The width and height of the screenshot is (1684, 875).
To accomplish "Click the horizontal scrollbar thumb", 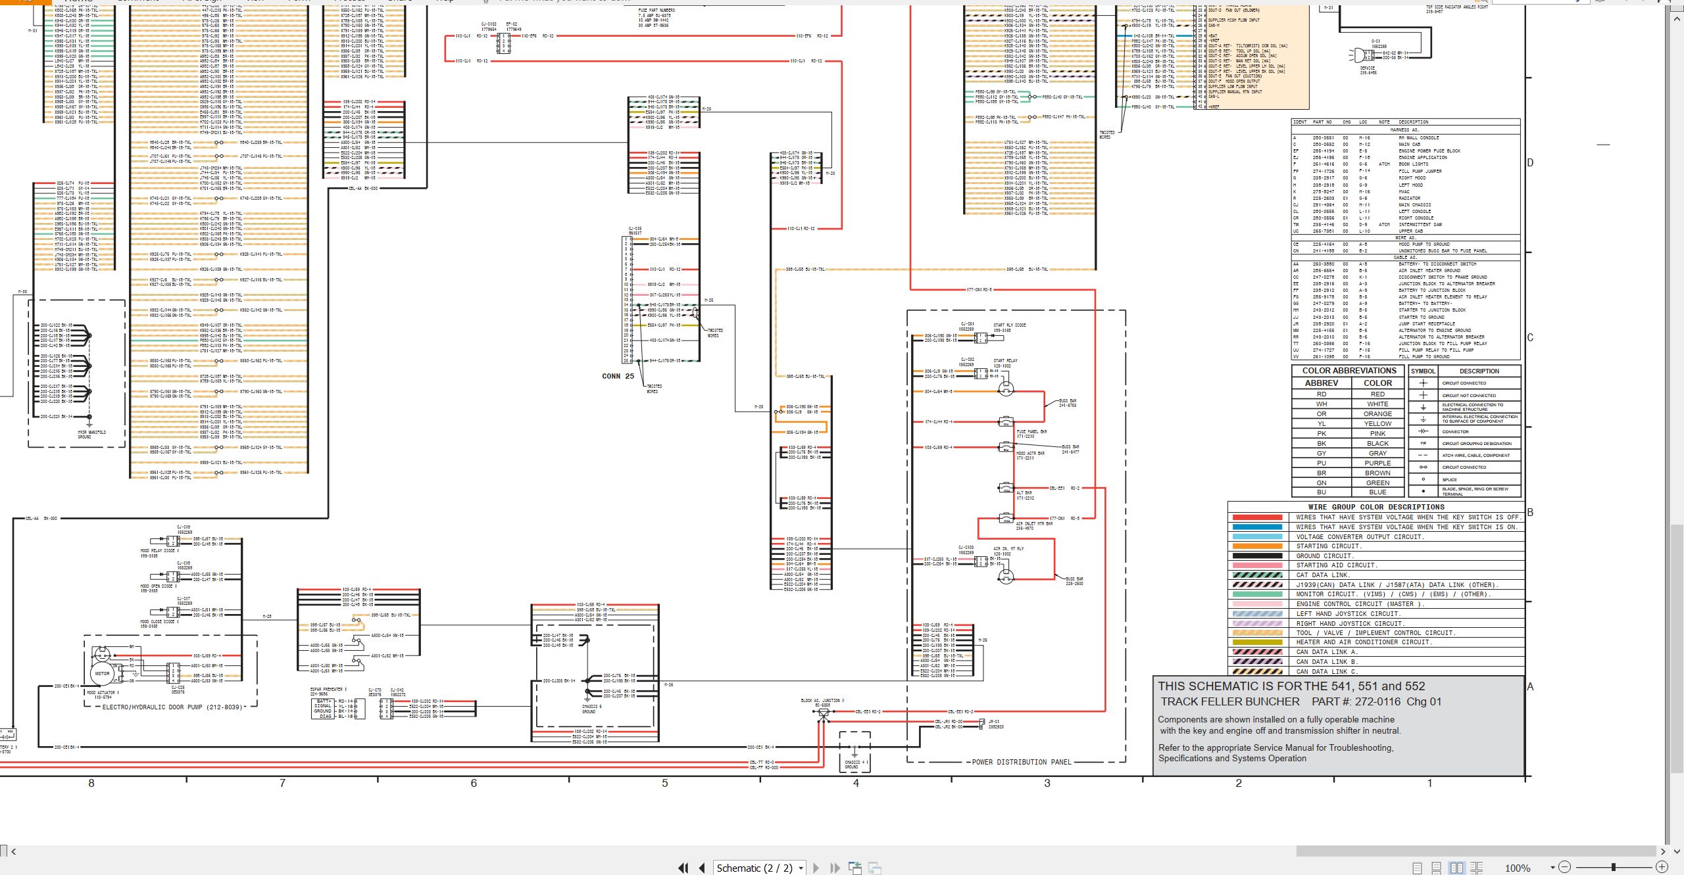I will point(1476,851).
